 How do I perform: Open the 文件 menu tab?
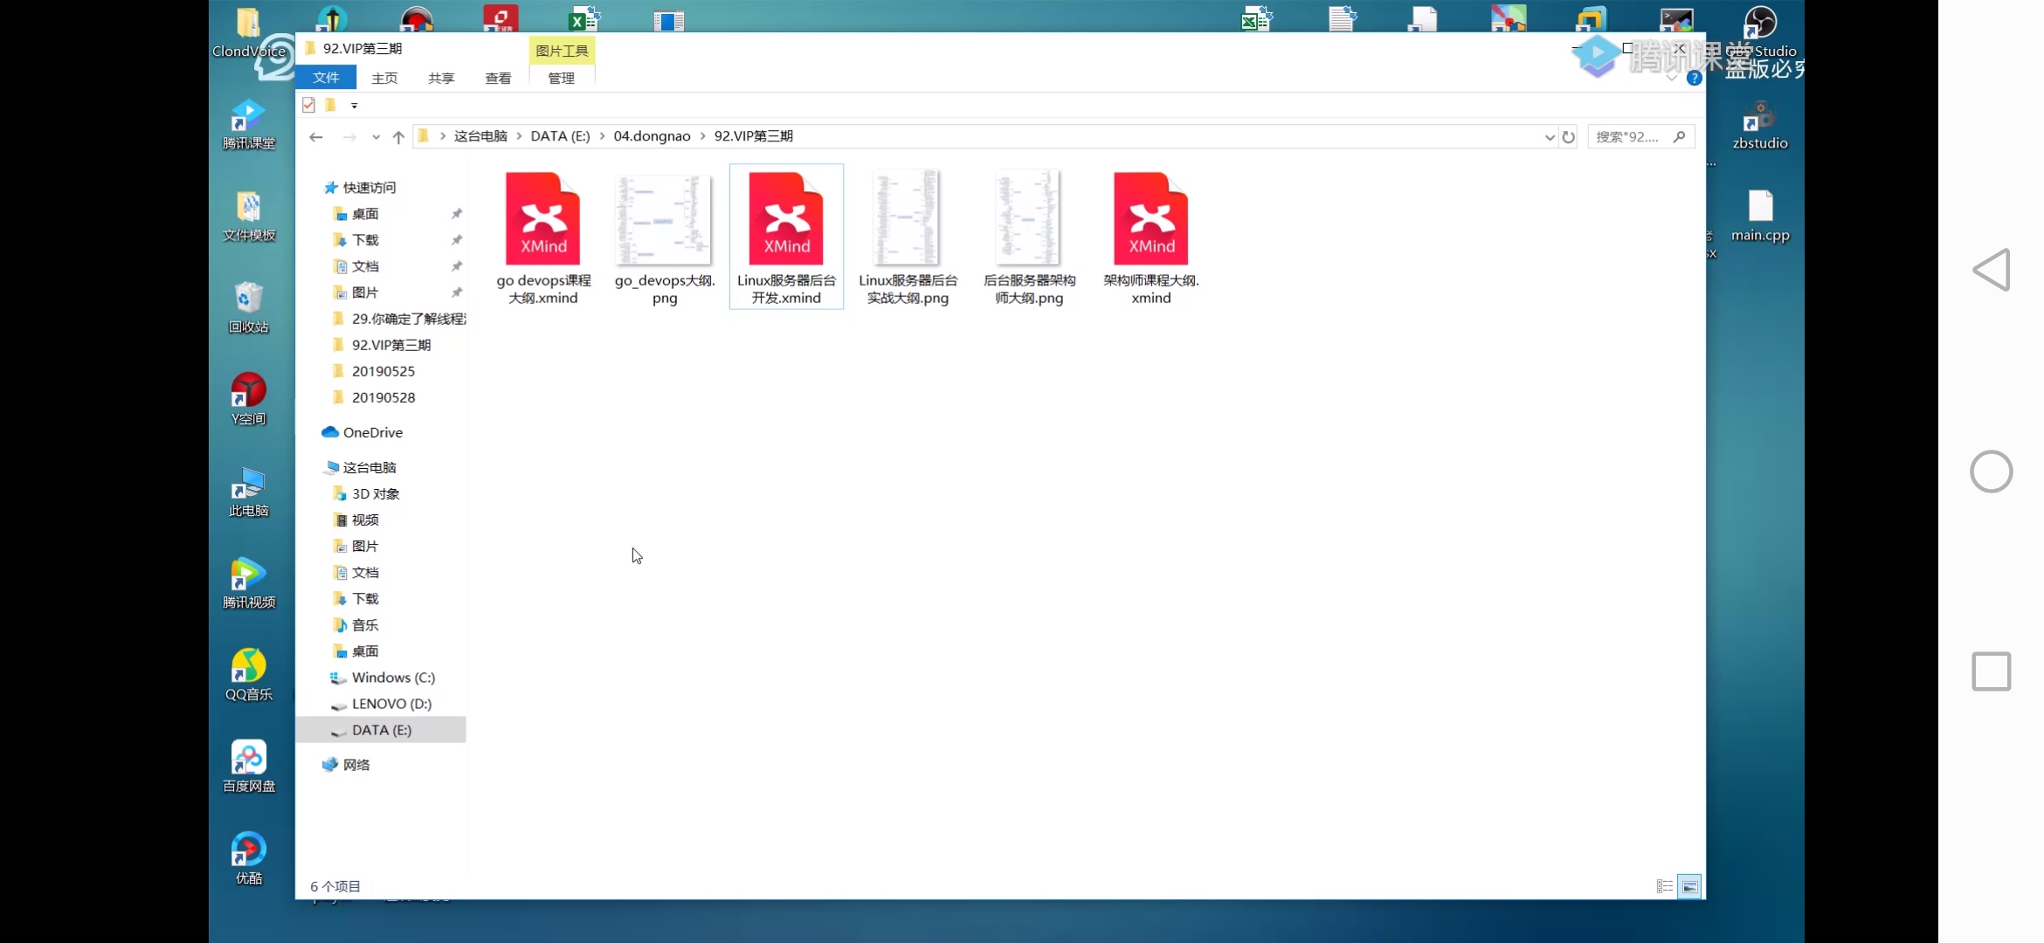[326, 78]
